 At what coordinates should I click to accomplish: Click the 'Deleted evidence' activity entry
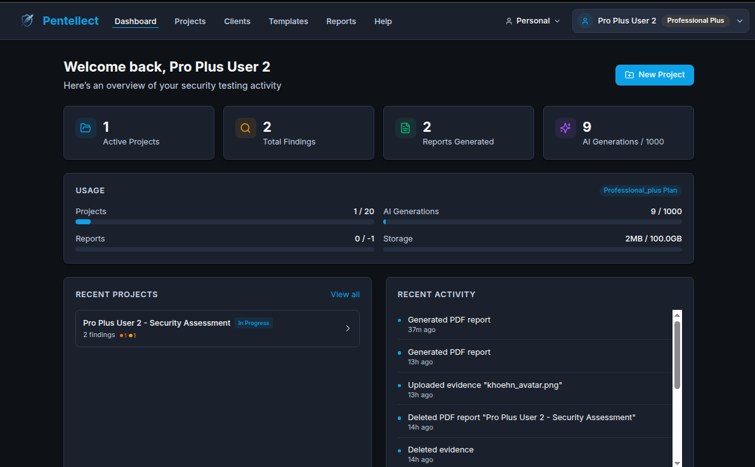[x=534, y=454]
